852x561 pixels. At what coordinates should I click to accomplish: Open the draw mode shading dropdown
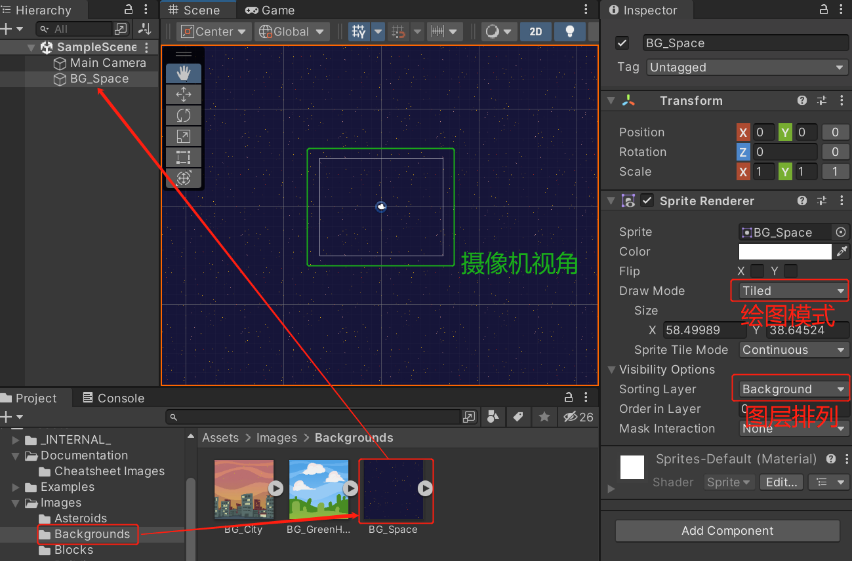(500, 31)
